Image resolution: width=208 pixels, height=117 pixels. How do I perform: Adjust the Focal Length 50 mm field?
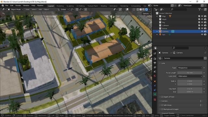tap(190, 73)
